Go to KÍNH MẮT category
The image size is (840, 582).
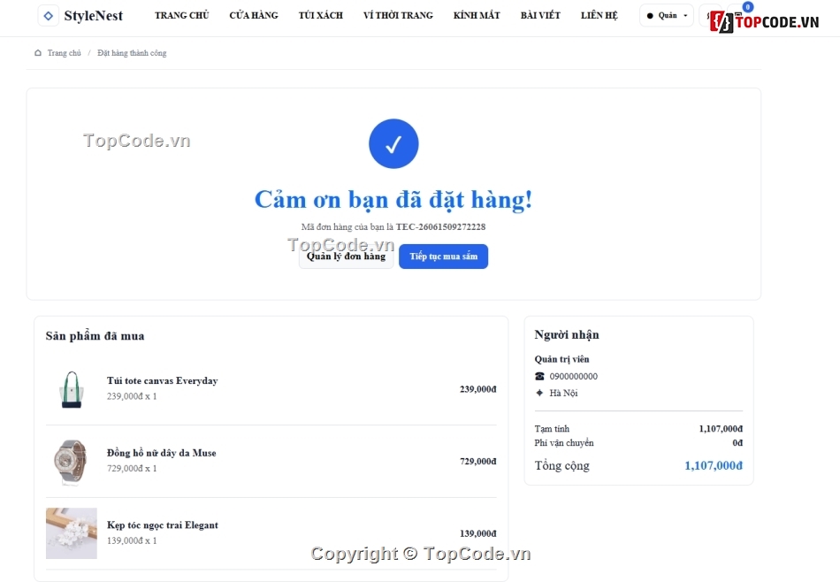(477, 16)
